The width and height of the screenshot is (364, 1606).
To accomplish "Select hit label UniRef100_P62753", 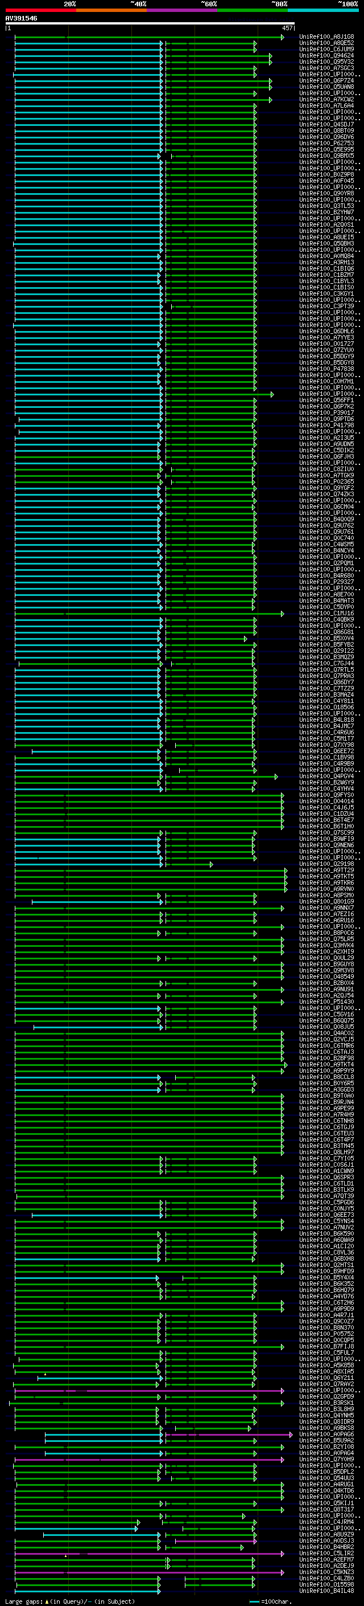I will 326,143.
